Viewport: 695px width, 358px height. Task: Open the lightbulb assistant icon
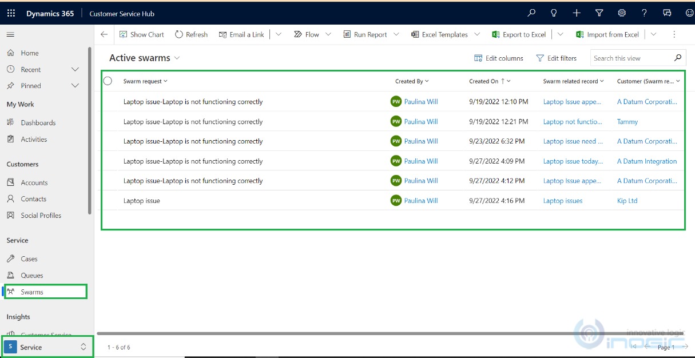pos(554,13)
